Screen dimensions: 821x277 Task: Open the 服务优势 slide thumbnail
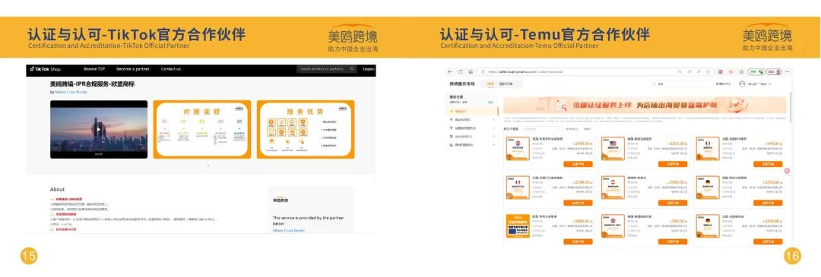coord(306,129)
